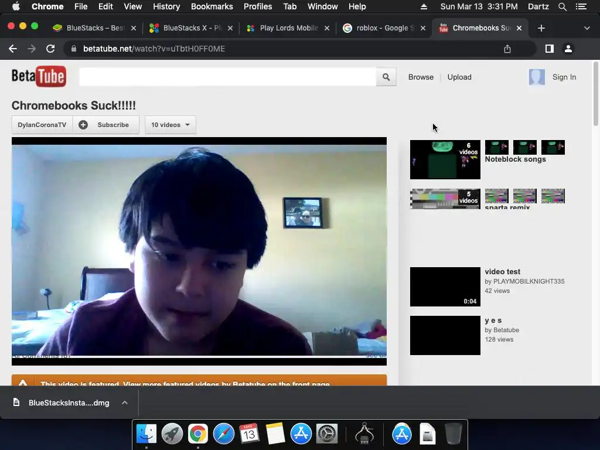Open Chrome from the Dock
Viewport: 600px width, 450px height.
[x=198, y=434]
